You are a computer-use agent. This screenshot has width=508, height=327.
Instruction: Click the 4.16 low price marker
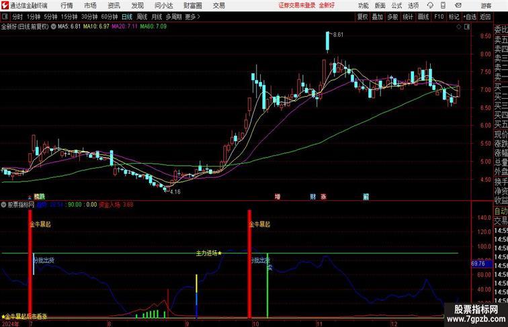pos(175,192)
